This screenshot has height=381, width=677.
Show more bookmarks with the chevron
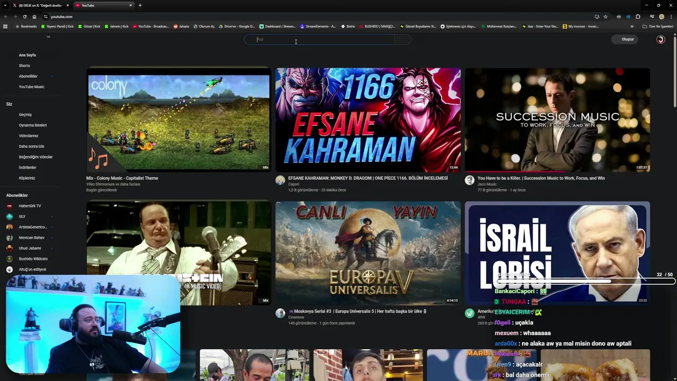tap(632, 26)
